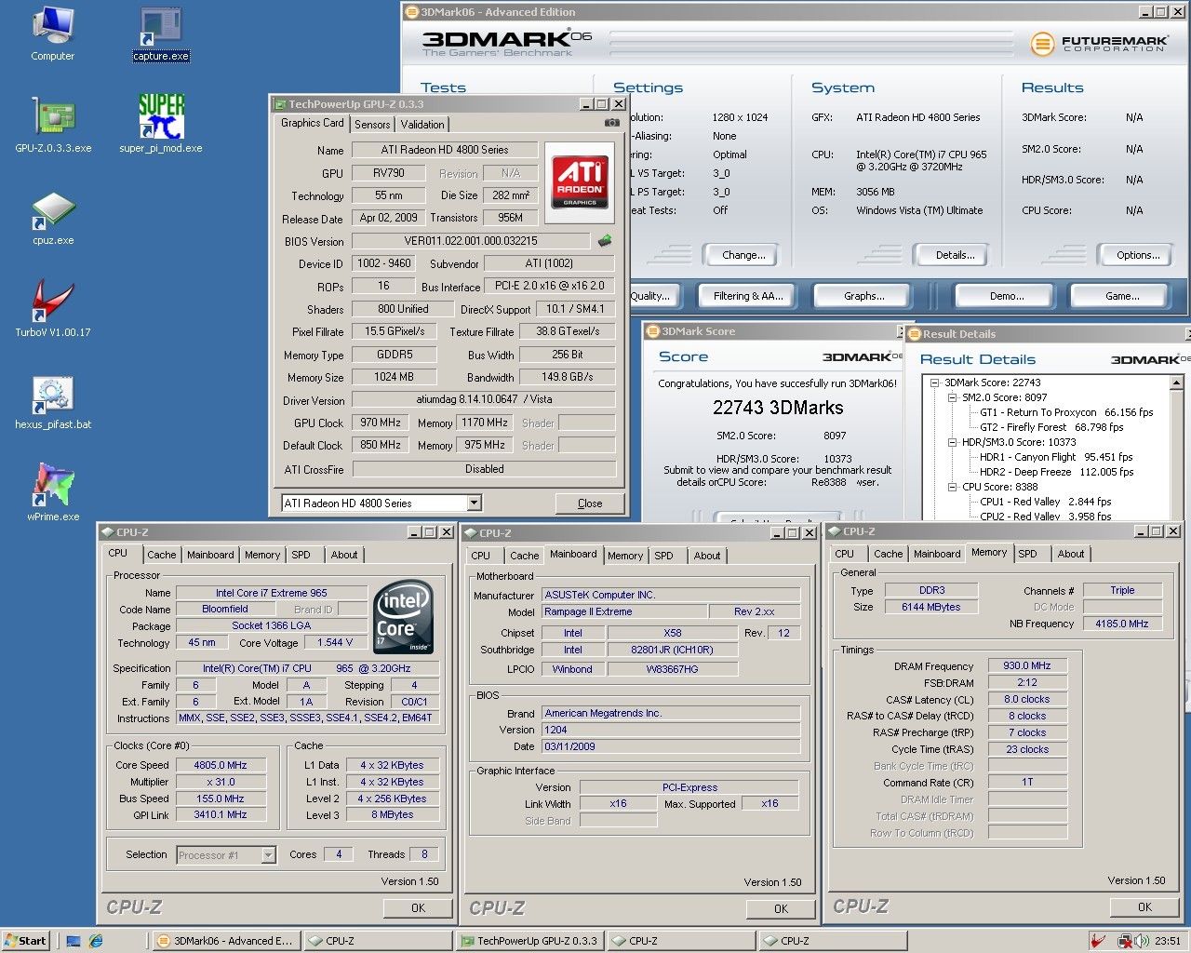Select HDR1 - Canyon Flight result row

[1056, 457]
